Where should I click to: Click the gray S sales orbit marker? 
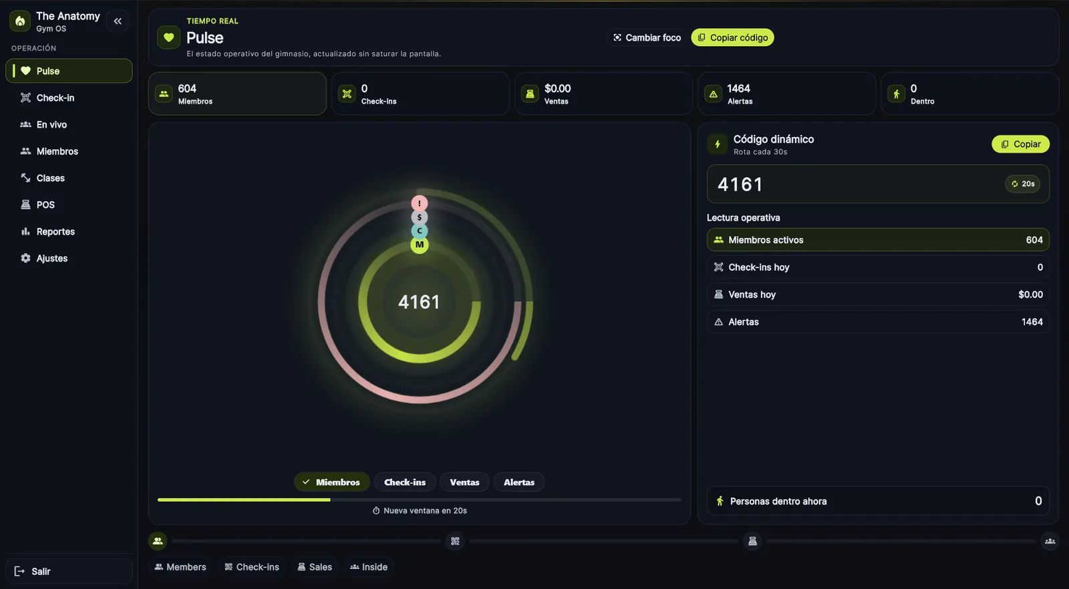point(419,217)
